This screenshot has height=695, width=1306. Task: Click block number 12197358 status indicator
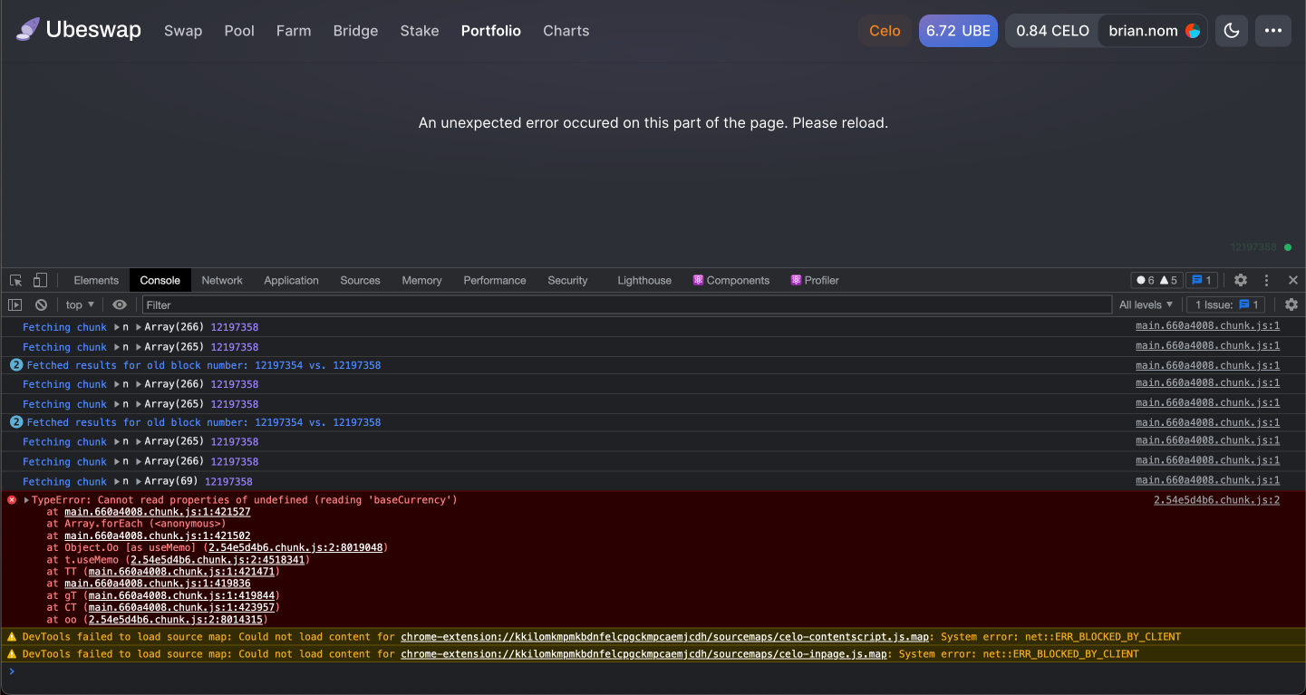[1261, 246]
